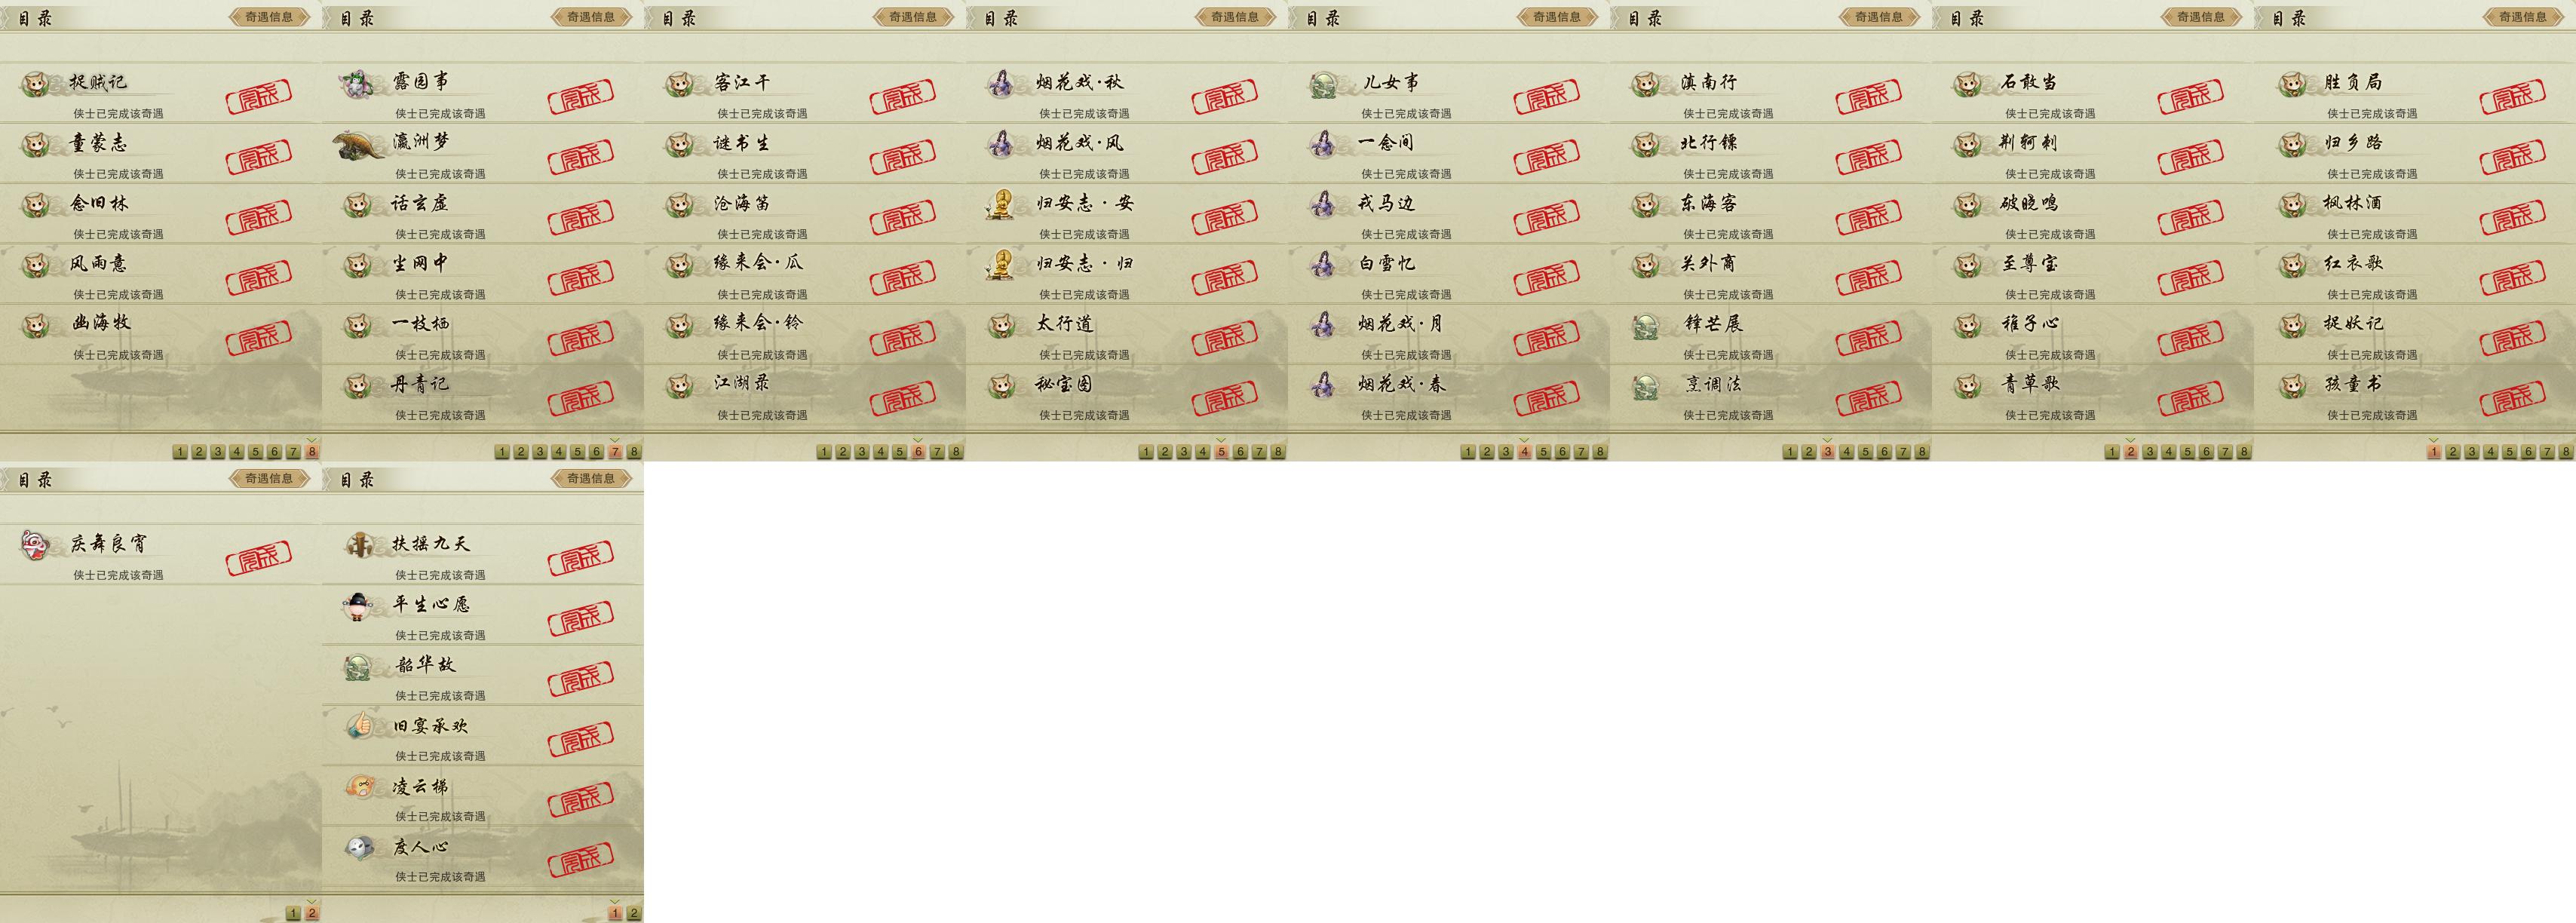Click the cat icon next to 捉贼记
The width and height of the screenshot is (2576, 923).
[36, 84]
